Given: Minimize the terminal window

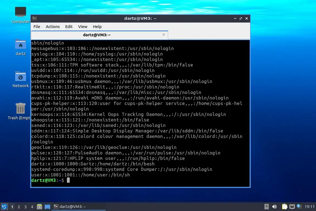Looking at the screenshot, I should [x=235, y=18].
